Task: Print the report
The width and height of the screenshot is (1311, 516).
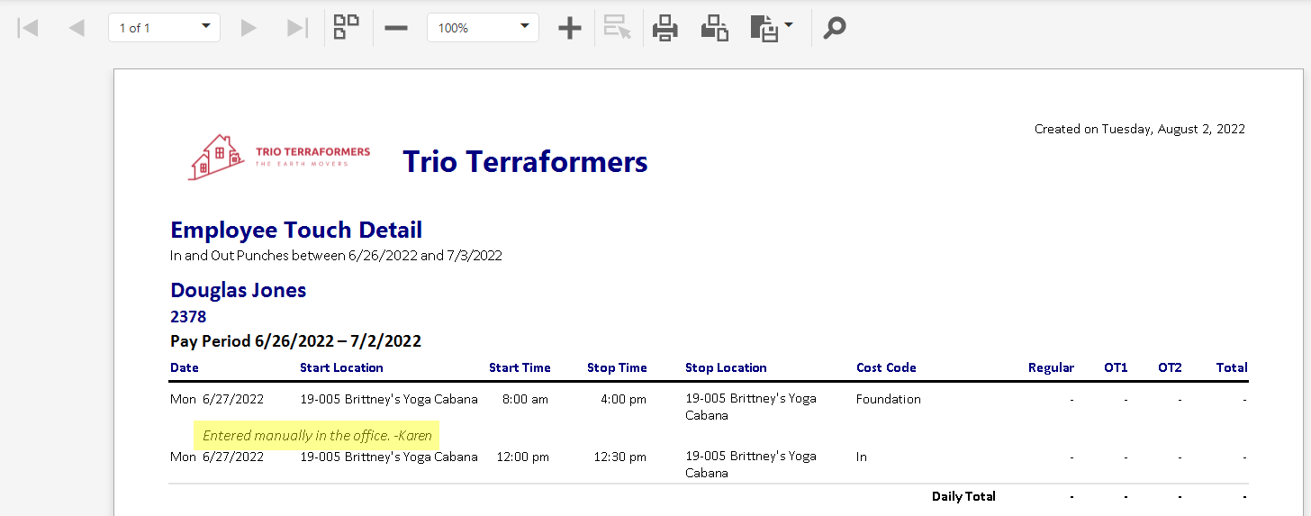Action: tap(665, 28)
